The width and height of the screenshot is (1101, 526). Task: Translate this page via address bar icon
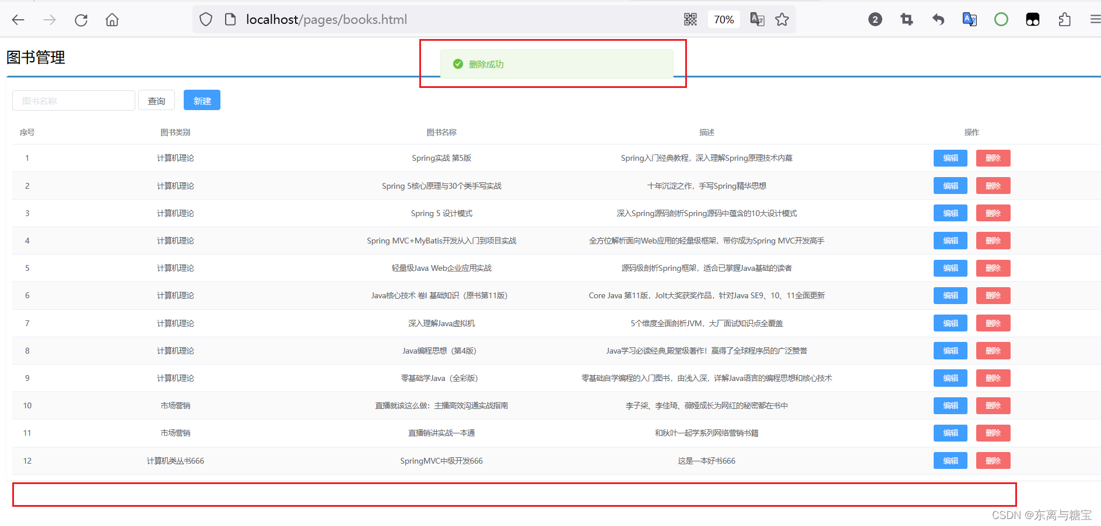coord(758,20)
